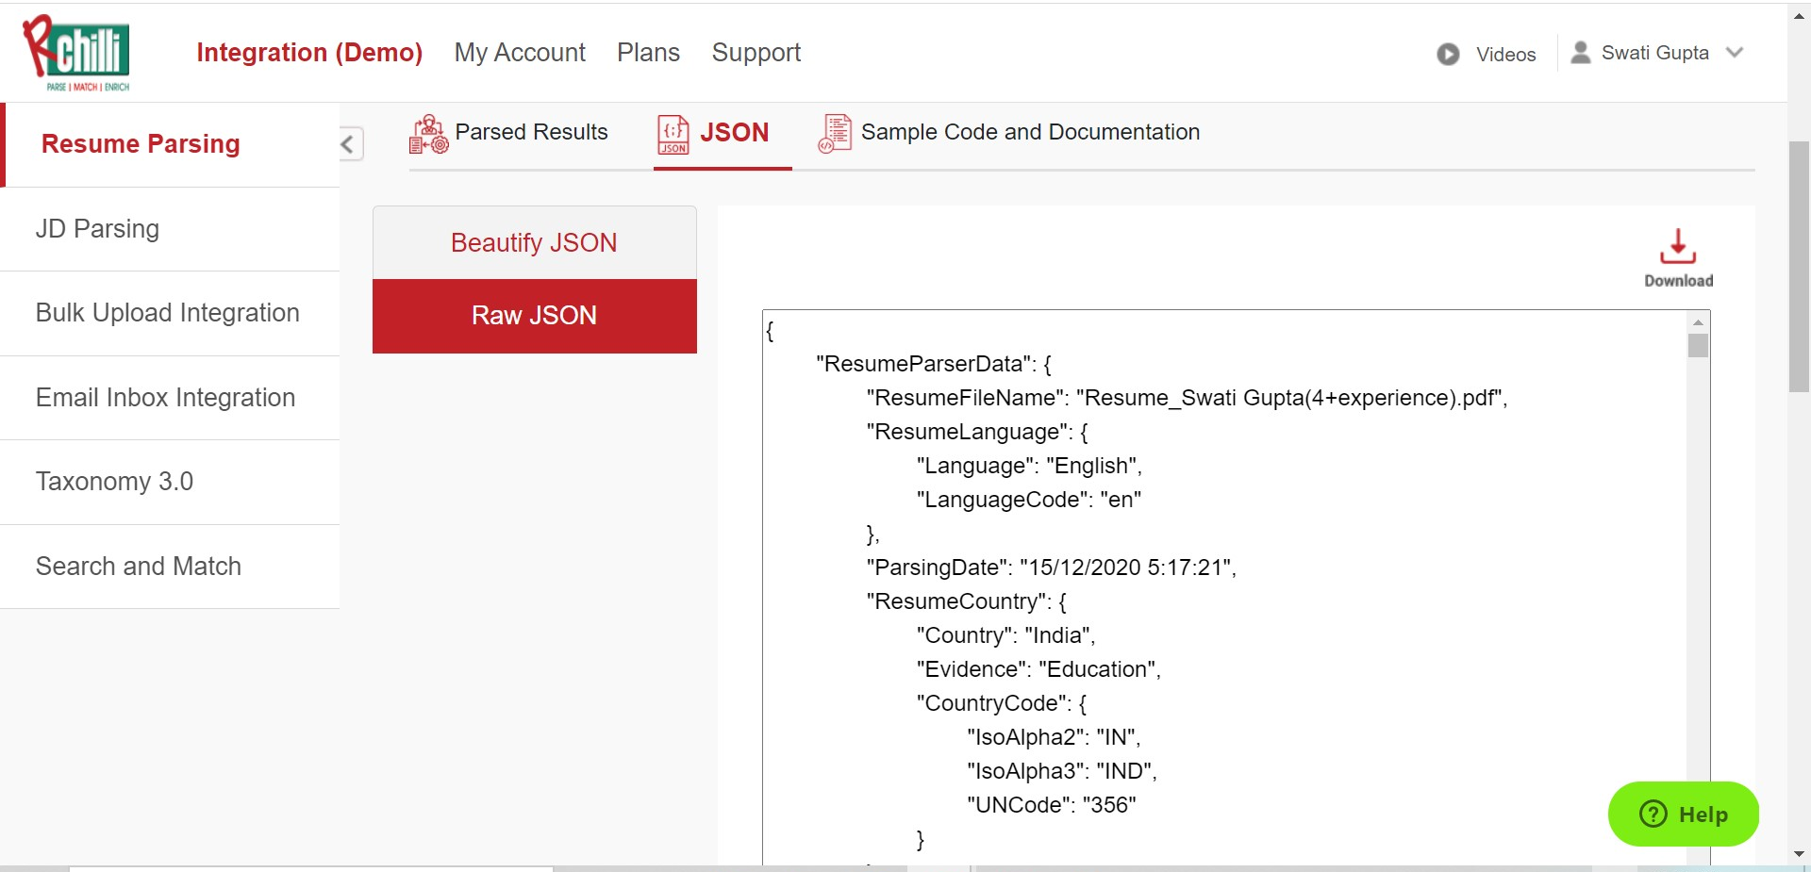Viewport: 1811px width, 872px height.
Task: Click the "LanguageCode": "en" line
Action: (x=1028, y=500)
